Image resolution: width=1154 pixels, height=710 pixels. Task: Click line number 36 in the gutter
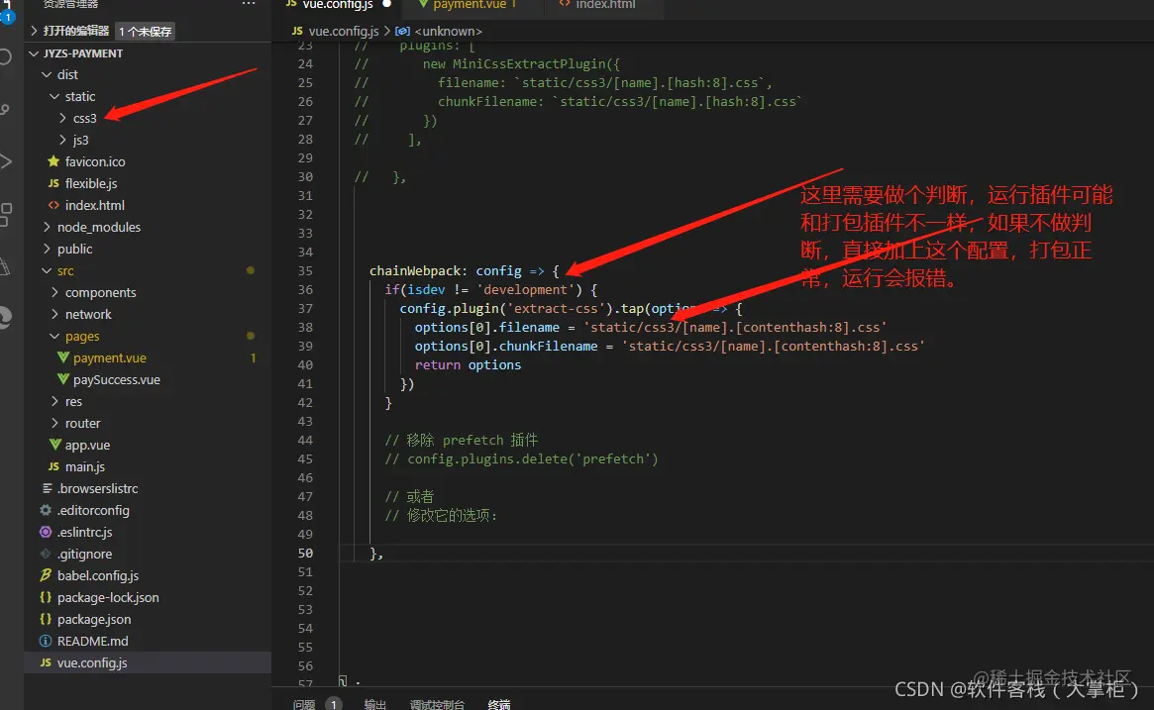[x=305, y=289]
